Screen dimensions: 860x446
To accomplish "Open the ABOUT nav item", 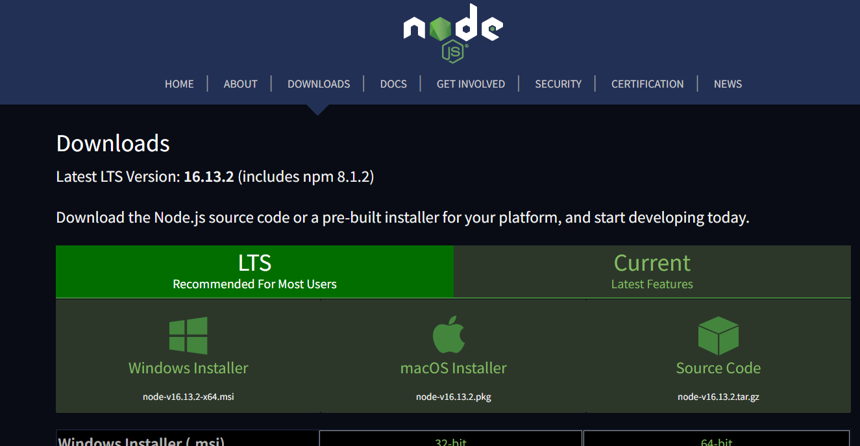I will pos(240,84).
